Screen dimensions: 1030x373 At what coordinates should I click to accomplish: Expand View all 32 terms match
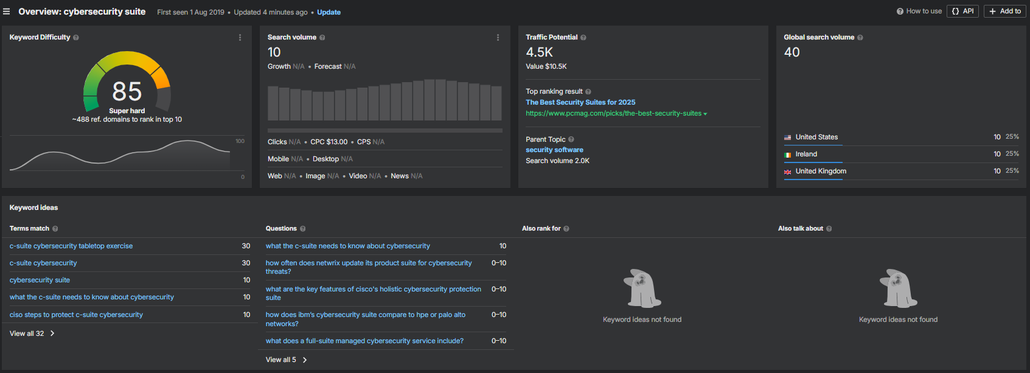click(x=32, y=333)
